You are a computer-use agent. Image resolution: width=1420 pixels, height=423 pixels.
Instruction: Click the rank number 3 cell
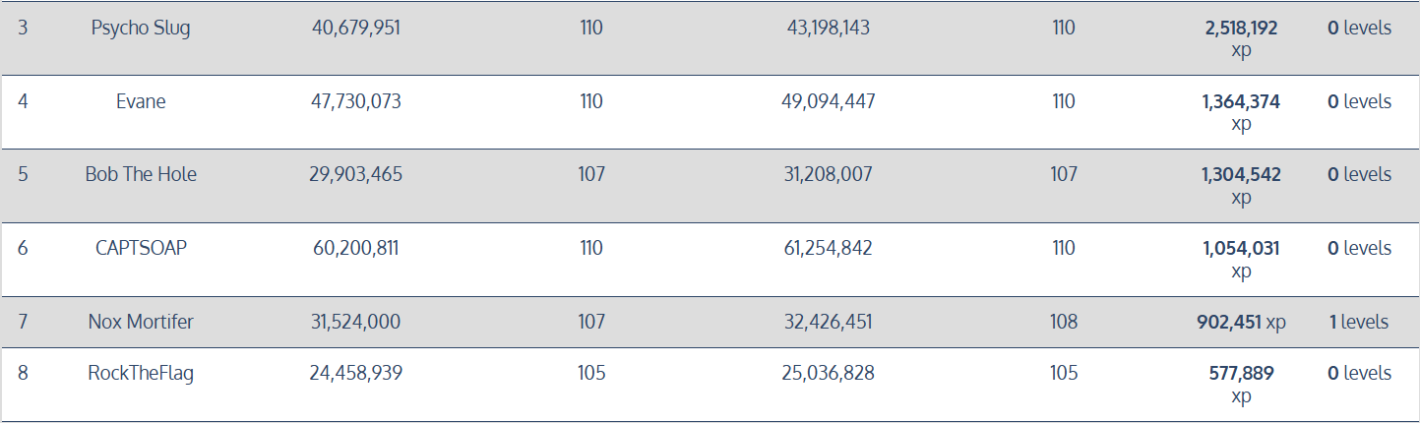click(23, 28)
